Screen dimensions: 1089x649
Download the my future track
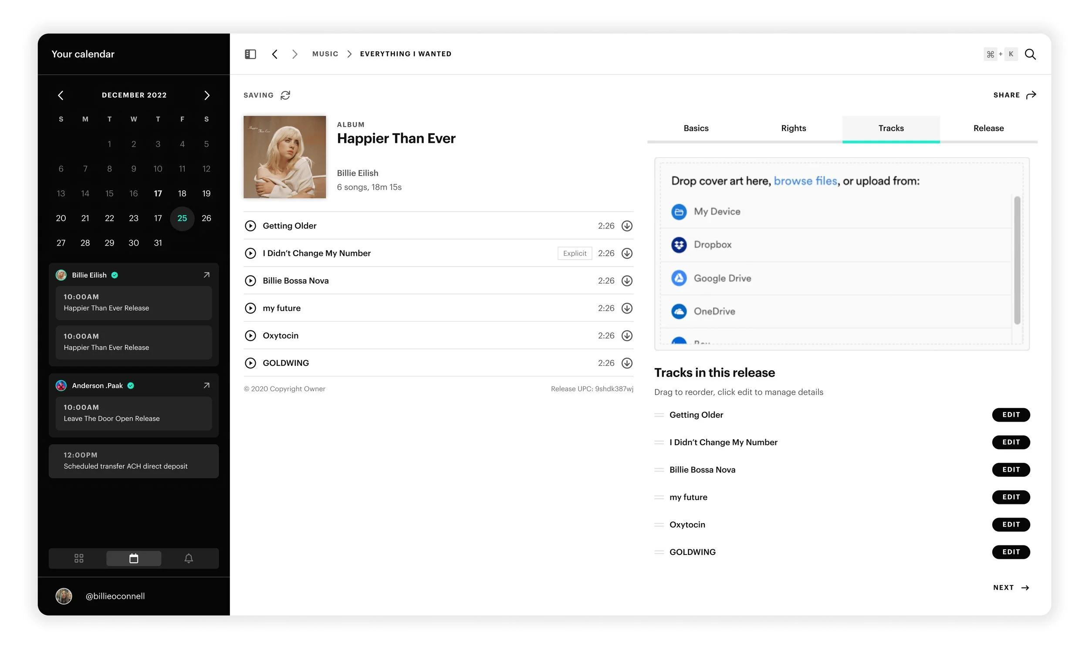[627, 308]
